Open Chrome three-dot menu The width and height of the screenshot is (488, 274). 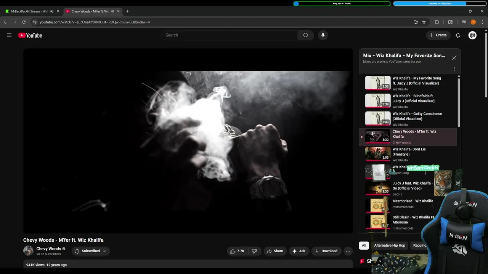(482, 22)
